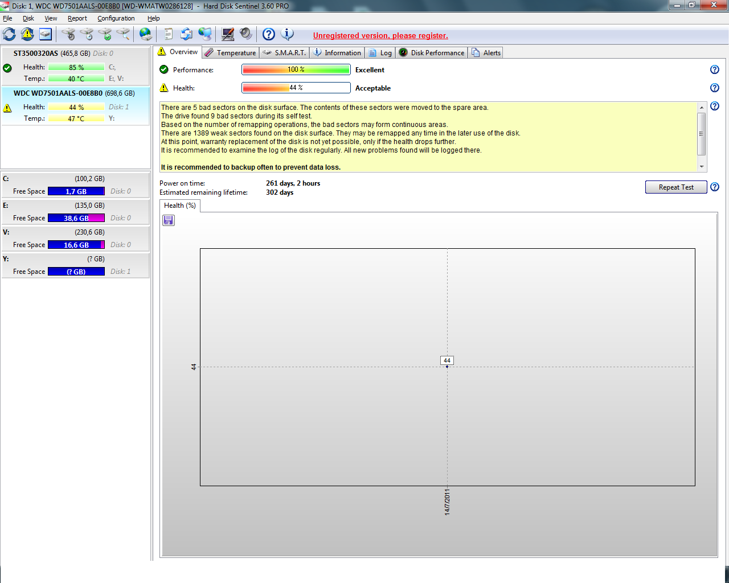Switch to the Log tab

coord(380,53)
